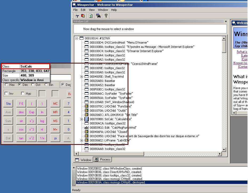The height and width of the screenshot is (193, 248).
Task: Click the LVDChild Face-avant row icon
Action: [x=87, y=136]
